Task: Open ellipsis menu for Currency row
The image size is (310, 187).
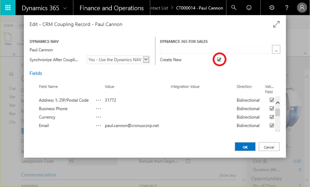Action: point(98,117)
